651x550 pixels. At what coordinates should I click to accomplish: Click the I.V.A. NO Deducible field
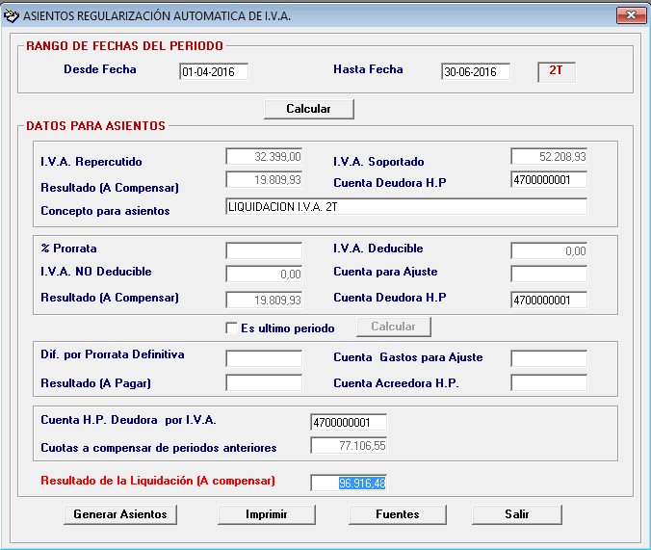click(264, 275)
